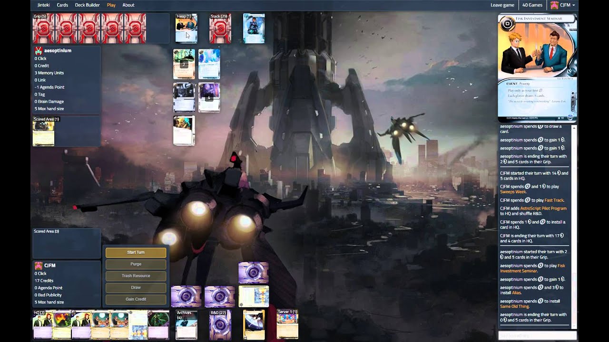
Task: Click the Leave game link
Action: tap(502, 5)
